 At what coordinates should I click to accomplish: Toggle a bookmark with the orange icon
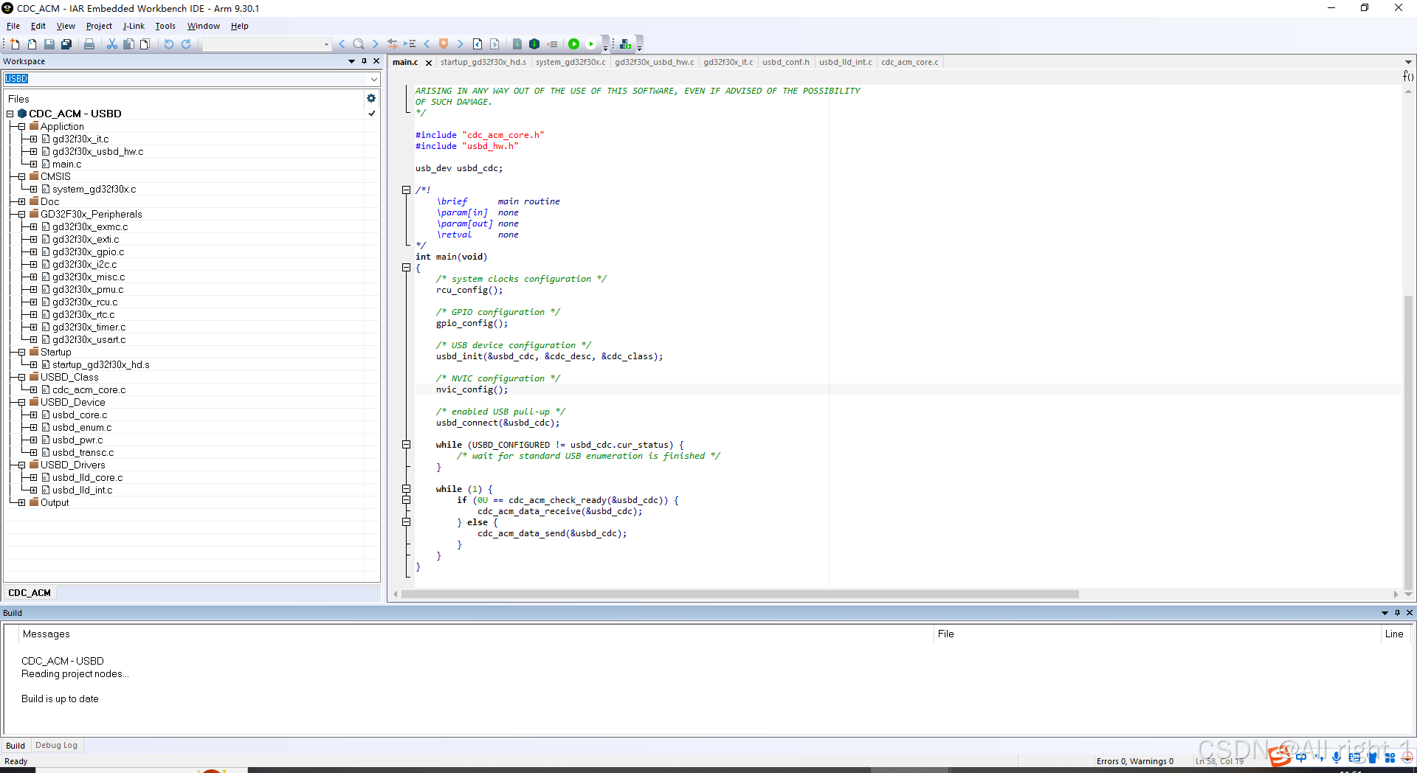coord(444,44)
